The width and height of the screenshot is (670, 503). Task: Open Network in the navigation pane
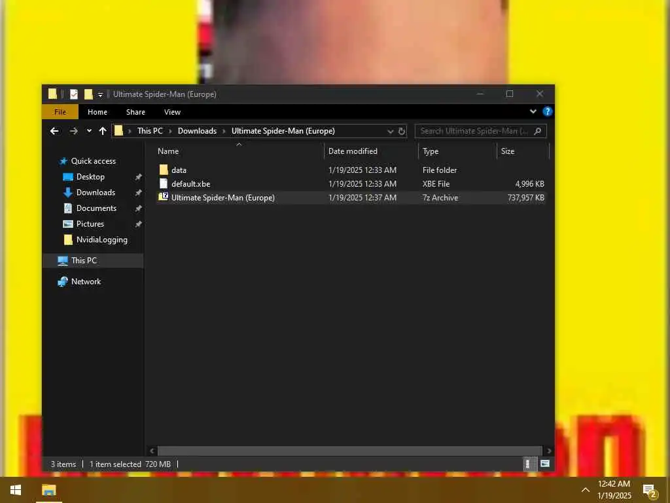click(86, 282)
